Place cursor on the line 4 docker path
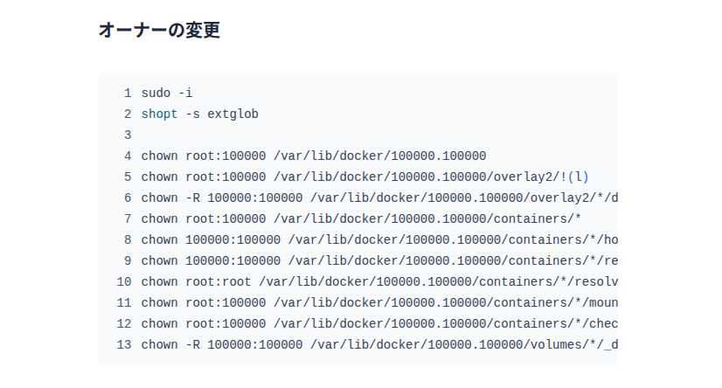 click(379, 156)
